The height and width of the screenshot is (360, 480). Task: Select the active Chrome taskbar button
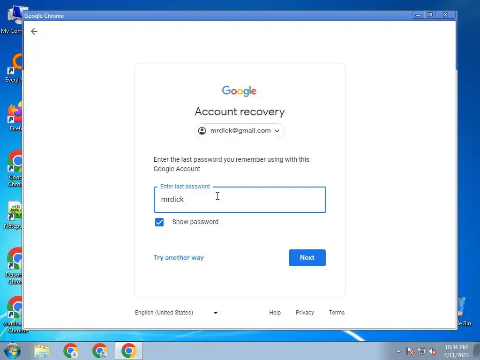[129, 351]
